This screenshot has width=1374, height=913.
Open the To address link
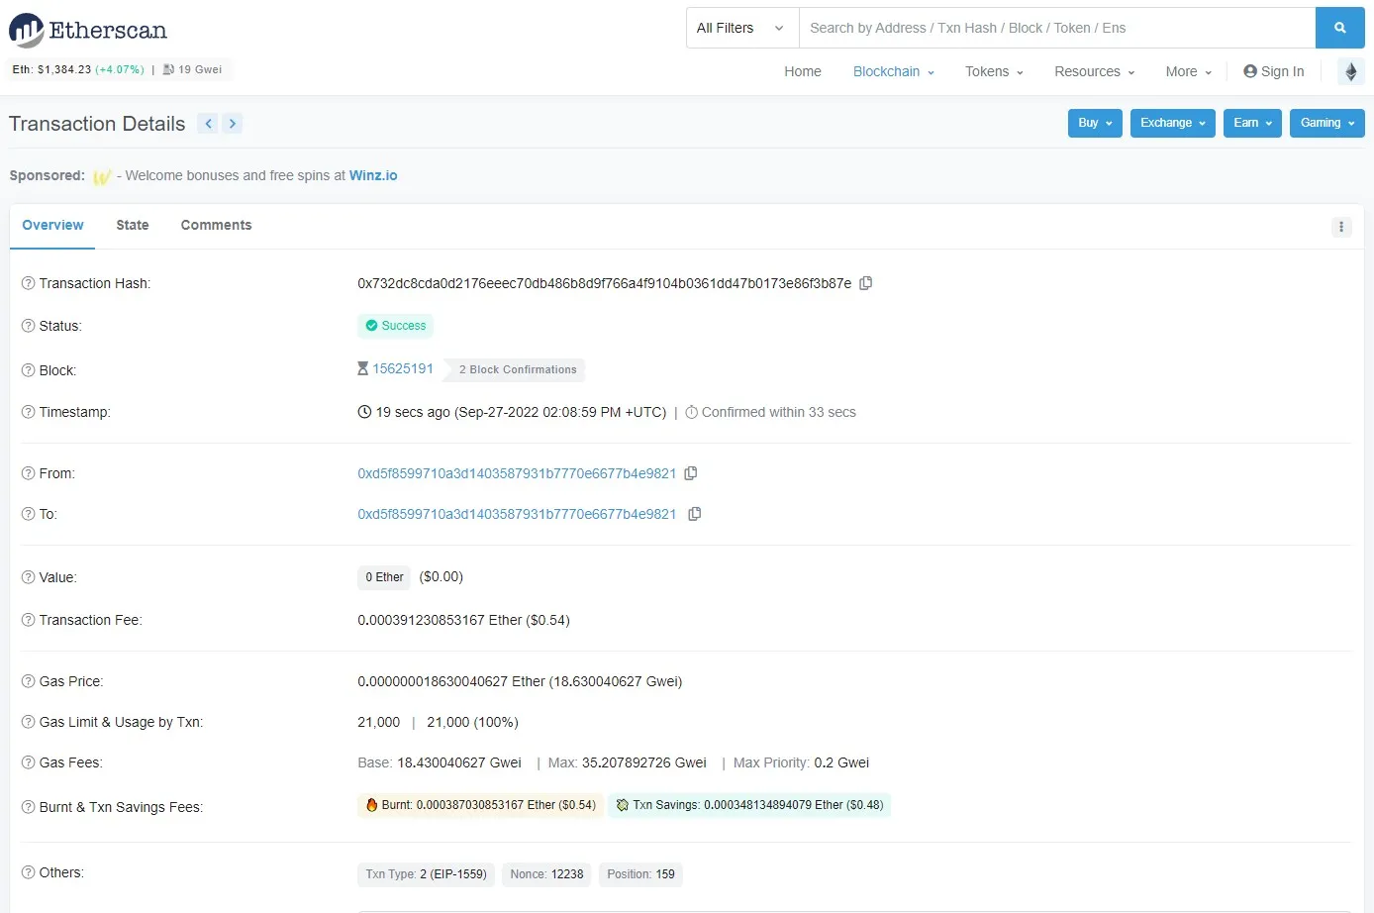(517, 514)
